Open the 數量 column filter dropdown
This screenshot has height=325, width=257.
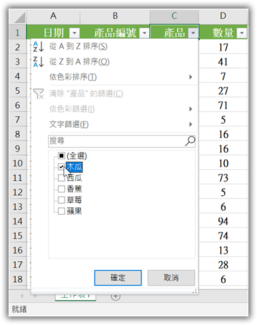(242, 33)
